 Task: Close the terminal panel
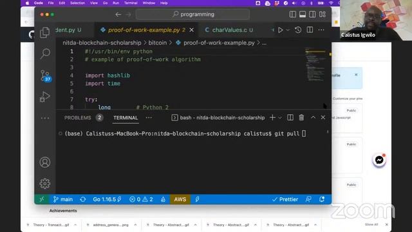[x=323, y=117]
